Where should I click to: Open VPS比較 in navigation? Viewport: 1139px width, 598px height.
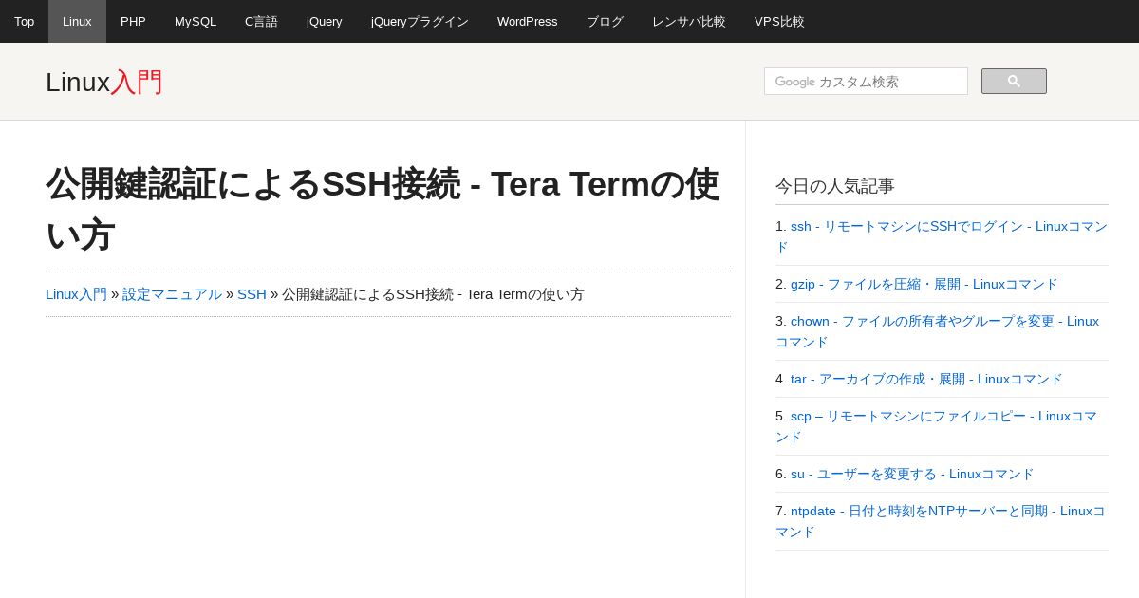click(x=779, y=21)
